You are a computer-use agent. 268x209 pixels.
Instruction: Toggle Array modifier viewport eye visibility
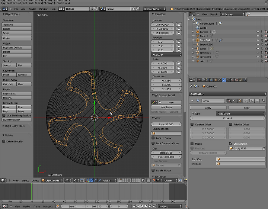point(234,101)
